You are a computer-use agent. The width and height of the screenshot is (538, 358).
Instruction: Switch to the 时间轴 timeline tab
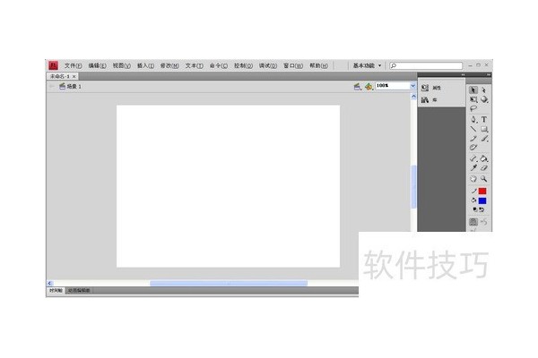pos(56,291)
